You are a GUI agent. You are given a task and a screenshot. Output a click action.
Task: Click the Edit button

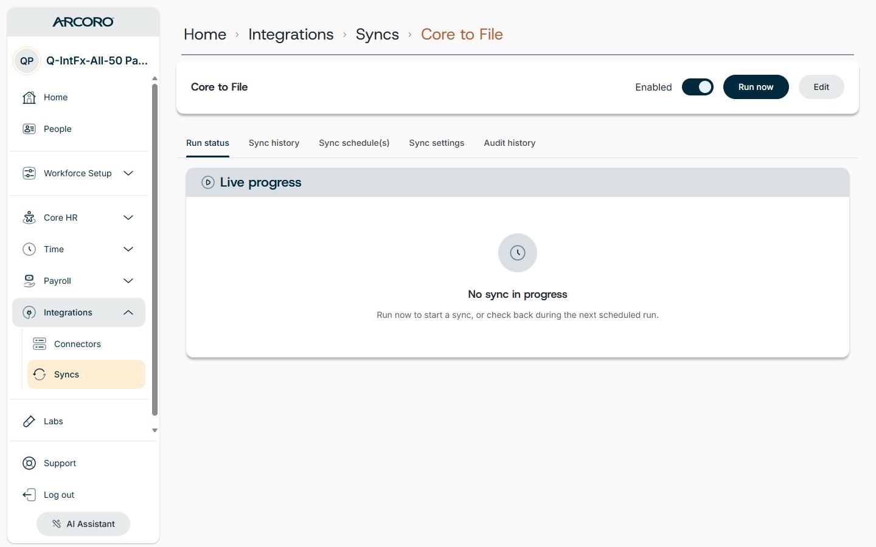click(821, 87)
